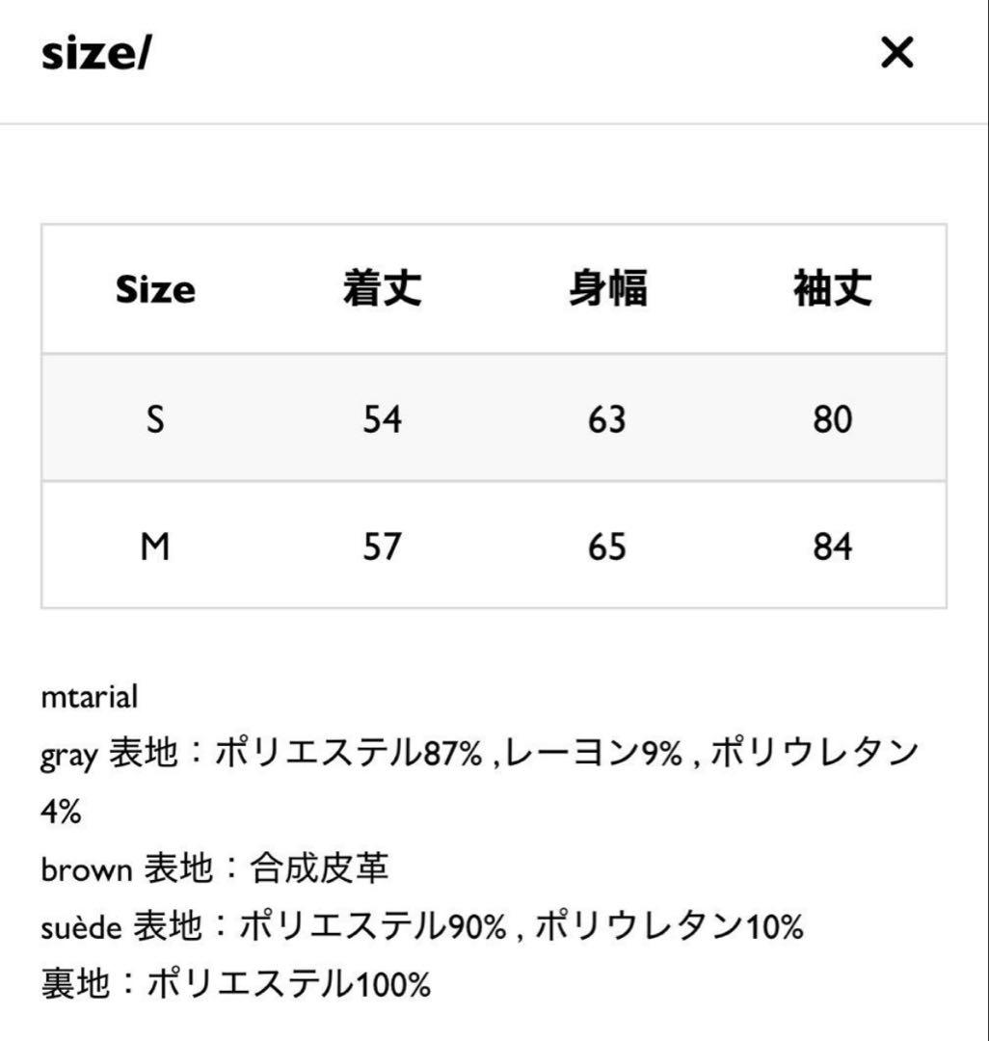
Task: Click the value 65 in the M row
Action: click(x=604, y=546)
